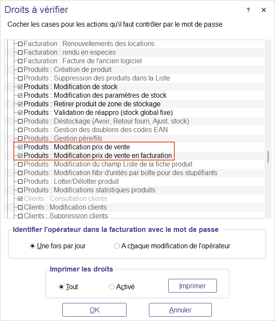Select Clients : Modification clients row

(x=65, y=207)
